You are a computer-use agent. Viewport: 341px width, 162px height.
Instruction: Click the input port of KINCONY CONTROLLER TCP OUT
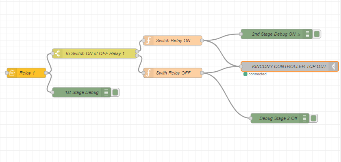coord(241,66)
